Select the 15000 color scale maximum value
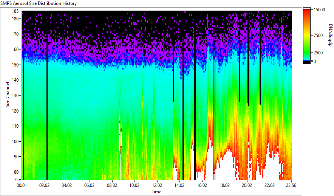334x196 pixels. point(319,10)
